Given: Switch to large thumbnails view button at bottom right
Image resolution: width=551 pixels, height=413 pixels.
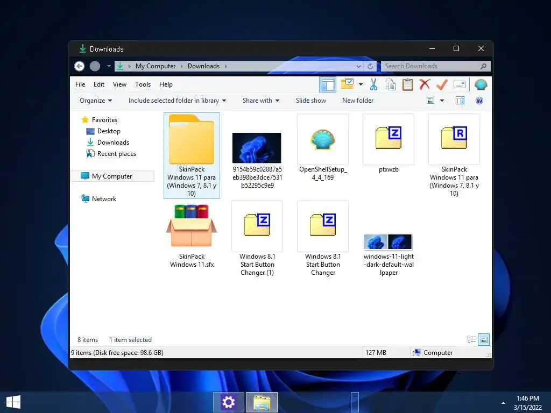Looking at the screenshot, I should point(484,339).
